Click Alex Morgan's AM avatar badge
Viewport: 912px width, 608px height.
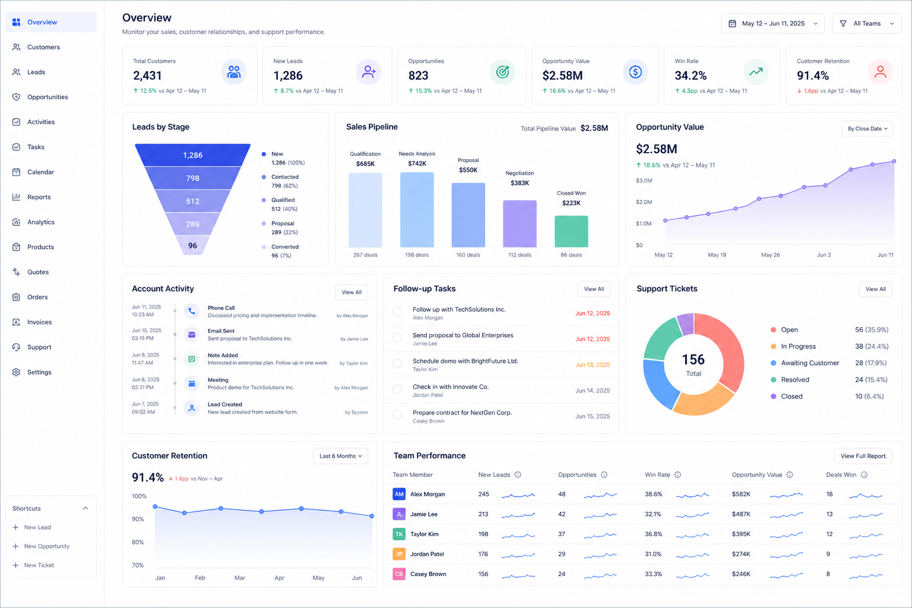coord(399,494)
